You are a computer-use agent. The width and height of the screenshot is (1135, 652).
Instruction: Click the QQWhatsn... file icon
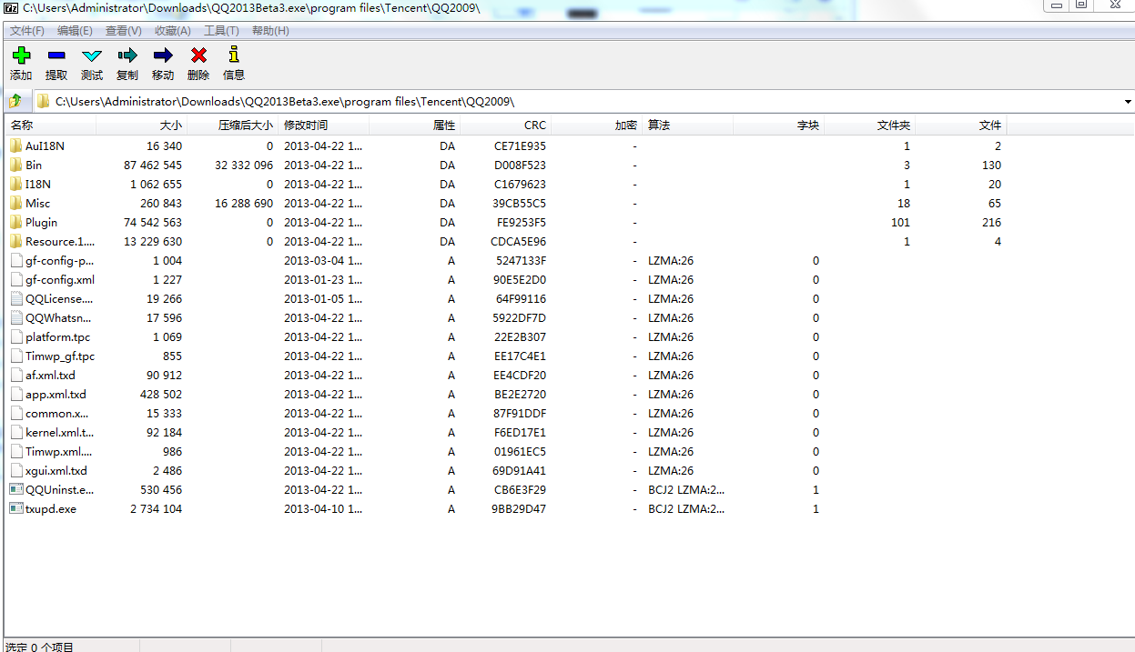tap(16, 317)
